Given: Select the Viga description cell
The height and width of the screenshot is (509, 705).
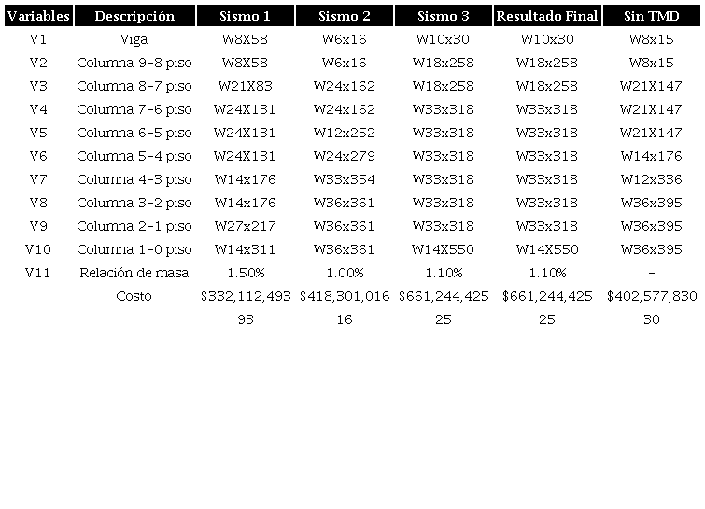Looking at the screenshot, I should [134, 39].
